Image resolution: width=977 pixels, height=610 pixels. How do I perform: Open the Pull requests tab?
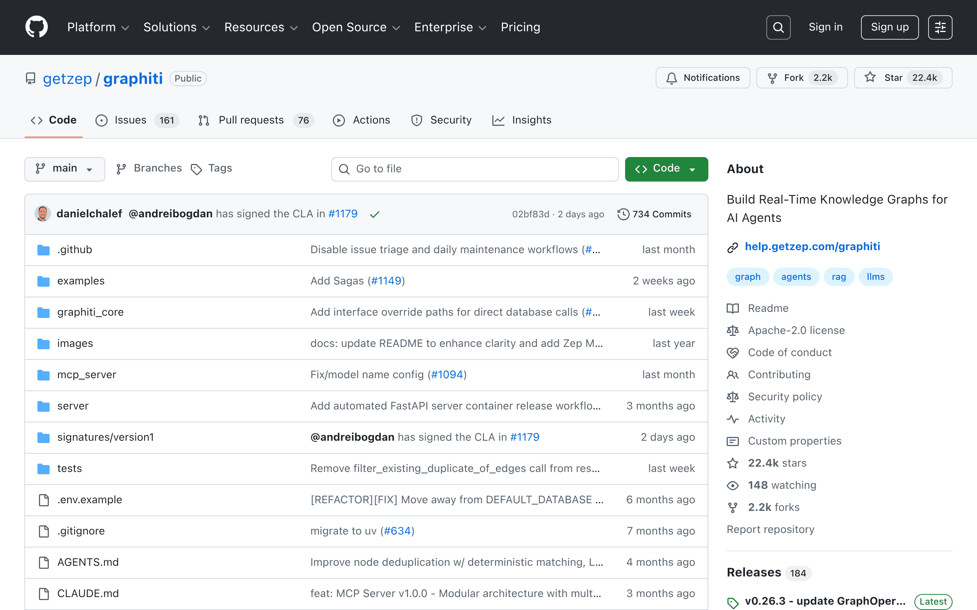[256, 120]
